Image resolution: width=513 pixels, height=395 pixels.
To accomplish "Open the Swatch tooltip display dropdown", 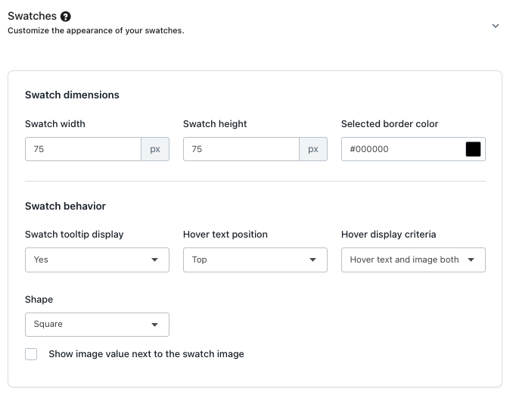I will click(97, 260).
